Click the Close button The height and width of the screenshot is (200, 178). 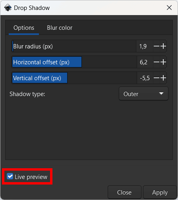[124, 192]
